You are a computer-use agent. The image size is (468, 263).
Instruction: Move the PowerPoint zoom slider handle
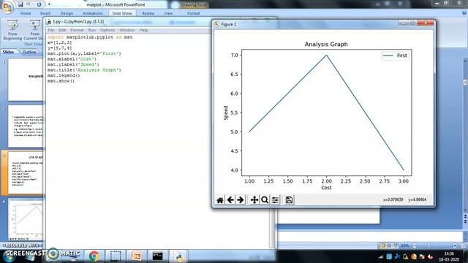pyautogui.click(x=429, y=245)
